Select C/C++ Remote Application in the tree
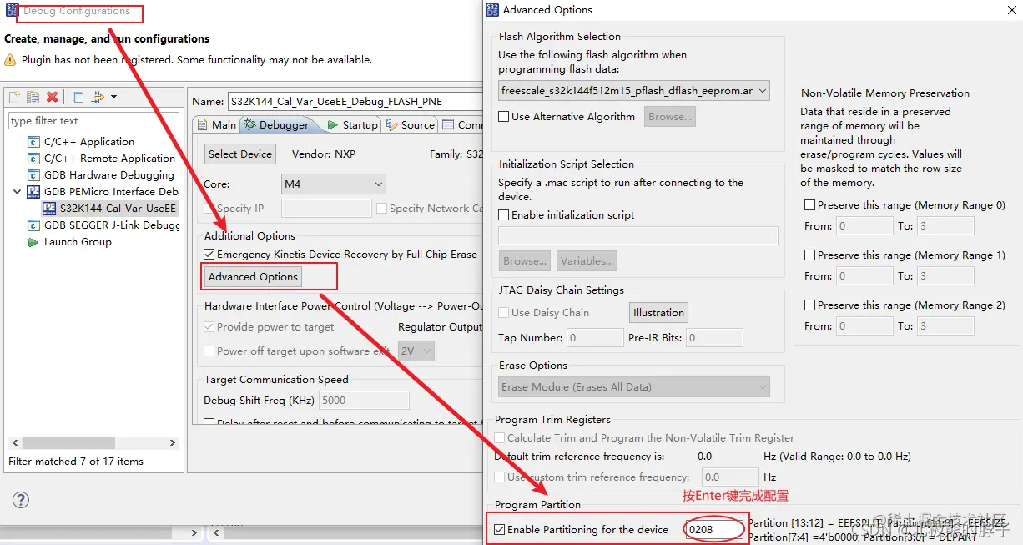1023x545 pixels. click(109, 159)
